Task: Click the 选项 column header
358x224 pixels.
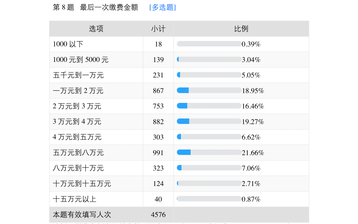Action: click(x=96, y=29)
